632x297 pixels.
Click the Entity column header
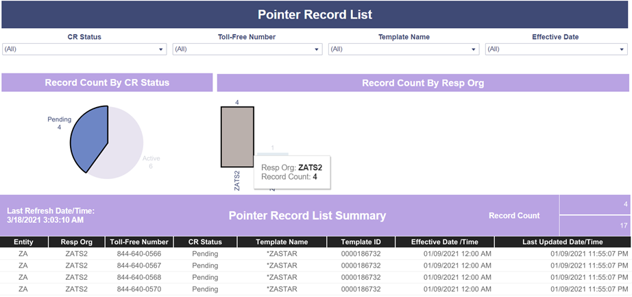coord(24,242)
